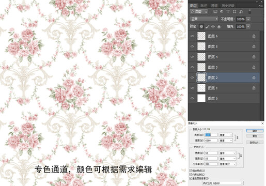Toggle the scale styles checkbox
The height and width of the screenshot is (186, 266).
191,171
